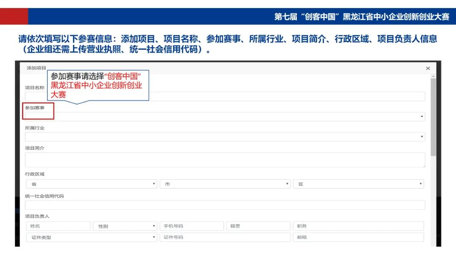Click the 籍贯 input field
This screenshot has width=456, height=256.
click(x=258, y=226)
